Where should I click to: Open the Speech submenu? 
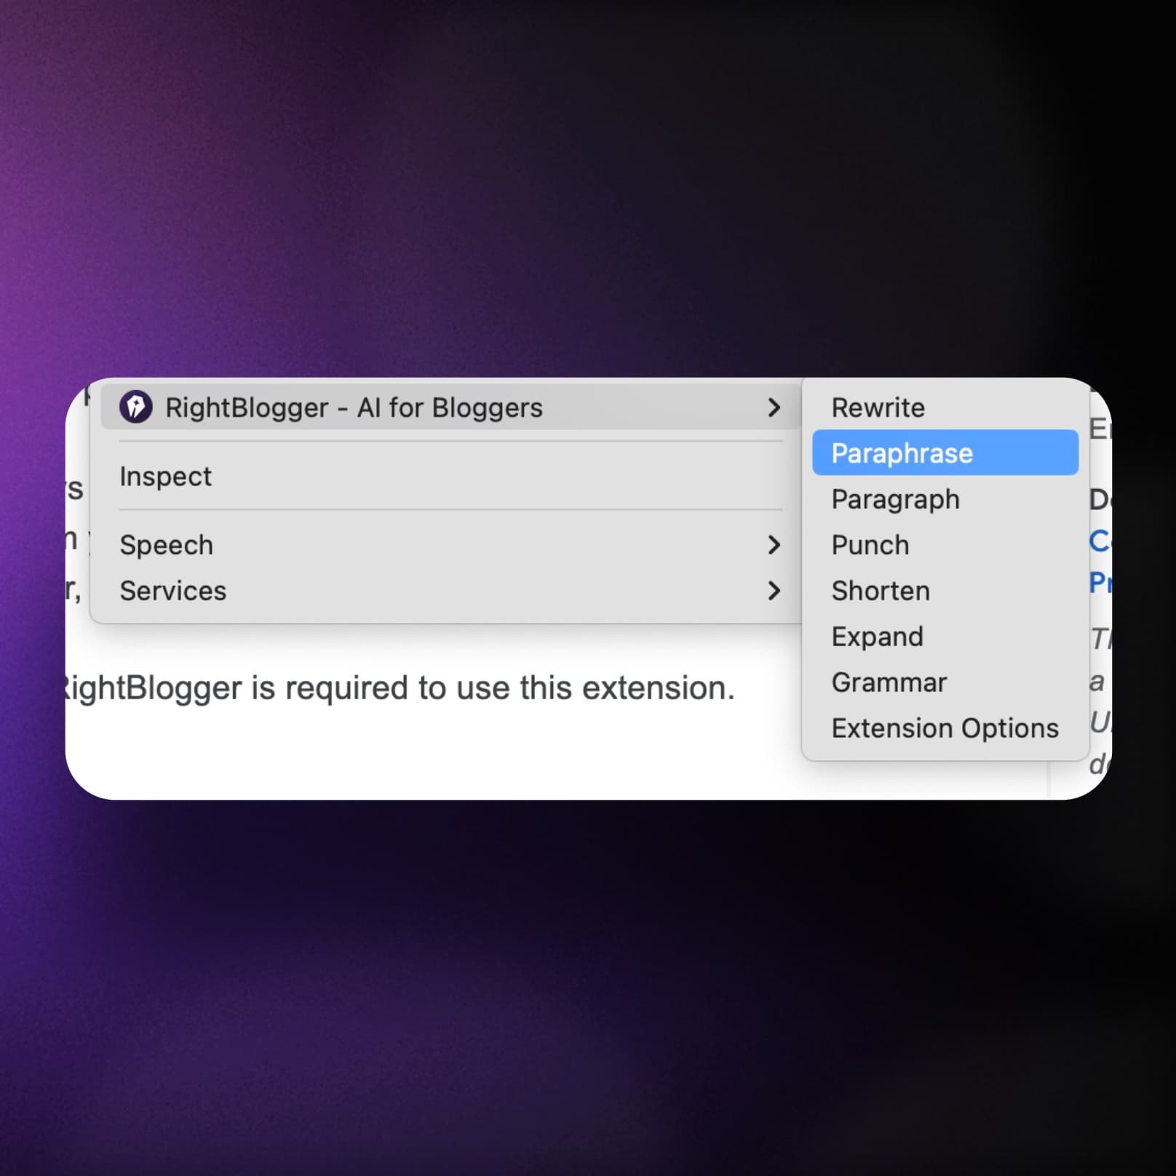point(166,544)
